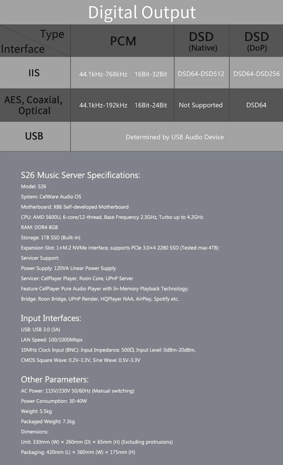
Task: Select the CPU AMD 5600U specification line
Action: coord(112,217)
